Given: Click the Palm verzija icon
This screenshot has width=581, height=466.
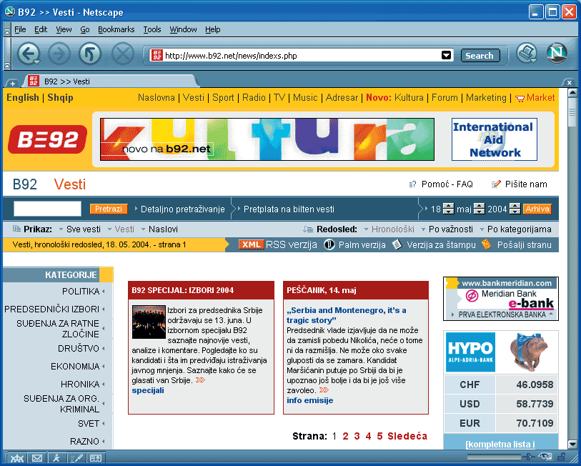Looking at the screenshot, I should point(329,244).
